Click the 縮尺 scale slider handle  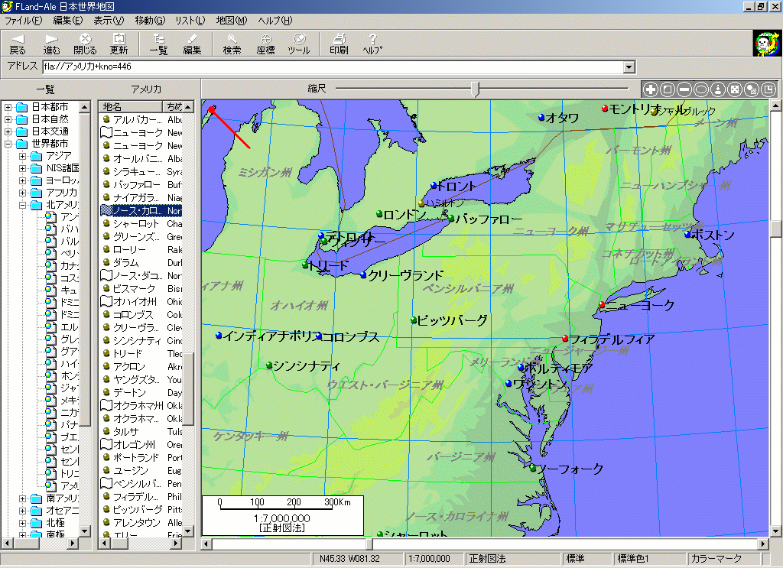point(476,89)
